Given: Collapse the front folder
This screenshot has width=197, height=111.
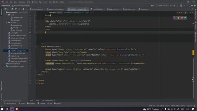Looking at the screenshot, I should (x=7, y=15).
